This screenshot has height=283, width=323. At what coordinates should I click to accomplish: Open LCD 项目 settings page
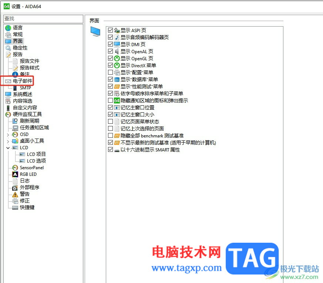coord(36,154)
